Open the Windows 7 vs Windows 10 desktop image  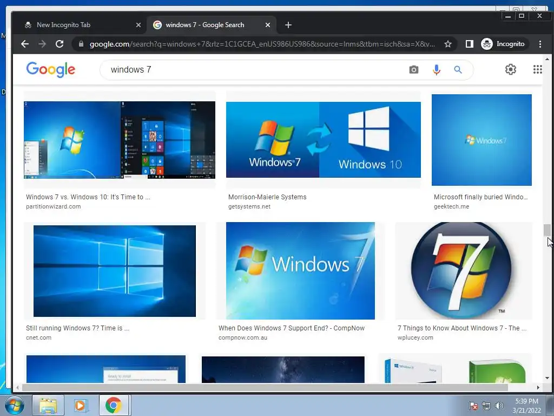(120, 140)
